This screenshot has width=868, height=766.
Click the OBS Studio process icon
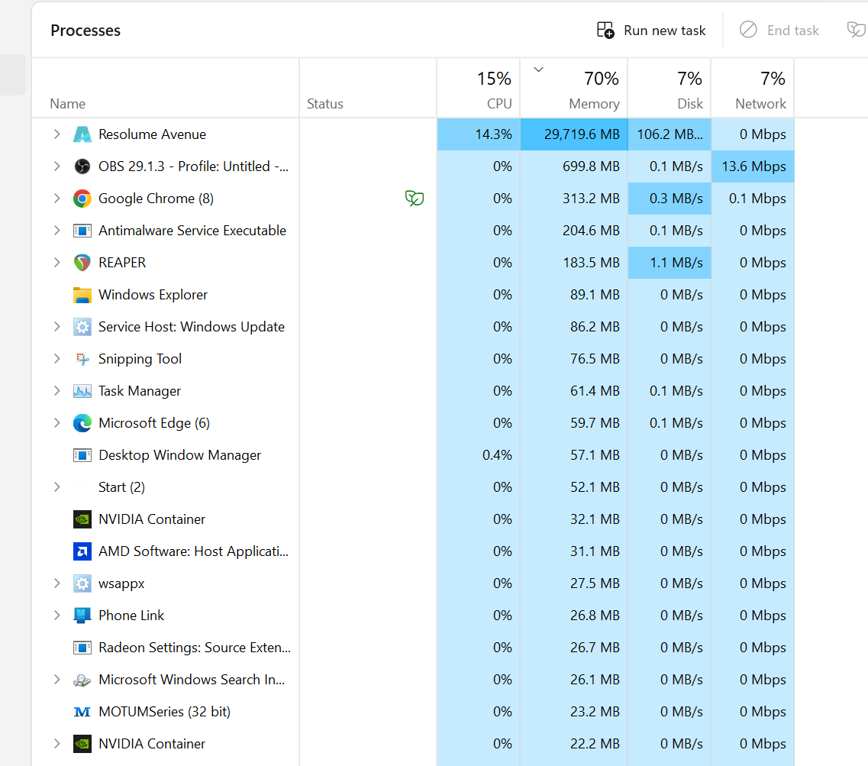click(82, 166)
